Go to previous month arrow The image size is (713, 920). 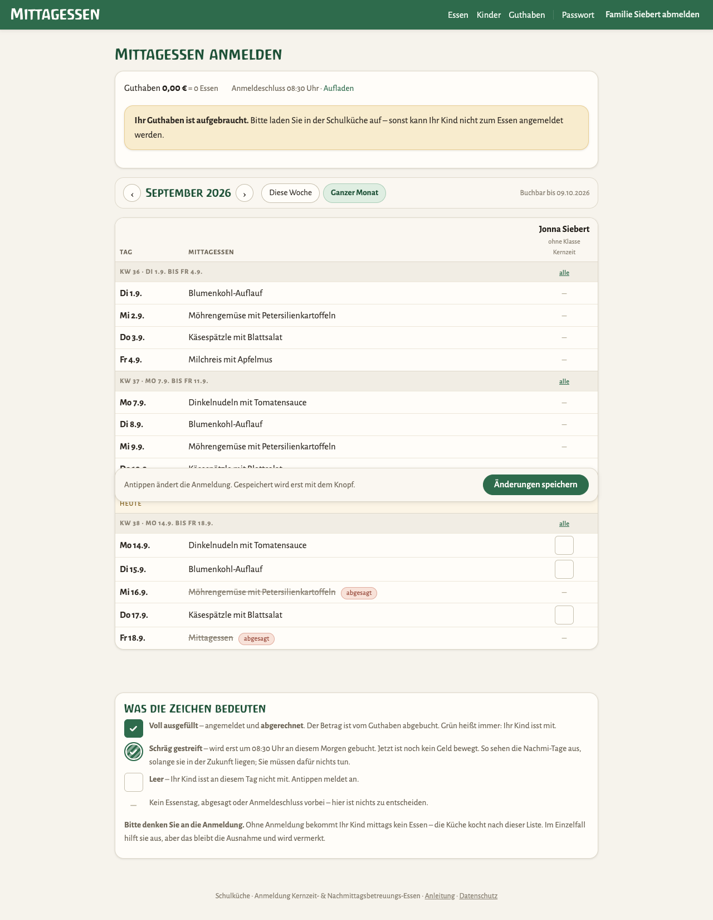click(132, 193)
